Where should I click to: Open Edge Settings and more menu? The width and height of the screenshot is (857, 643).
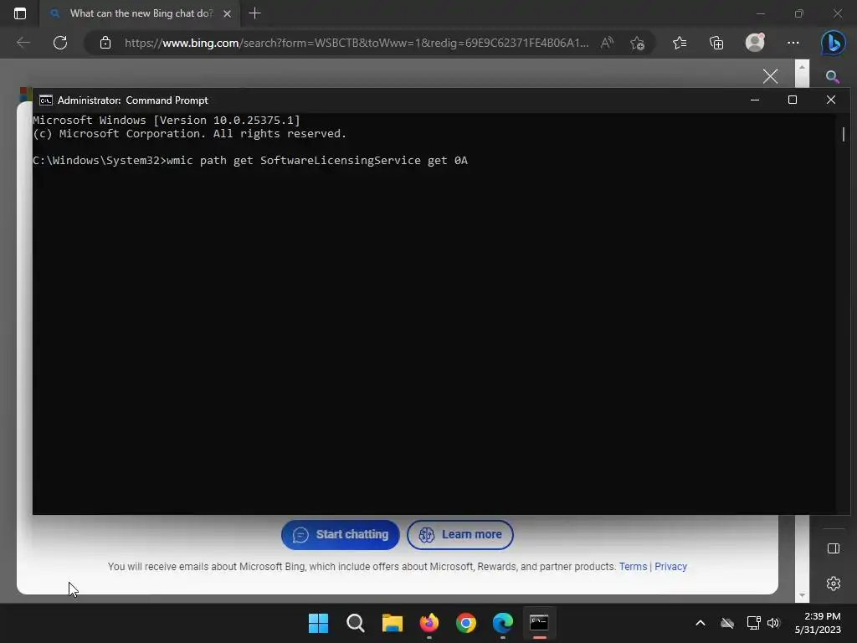[x=793, y=43]
